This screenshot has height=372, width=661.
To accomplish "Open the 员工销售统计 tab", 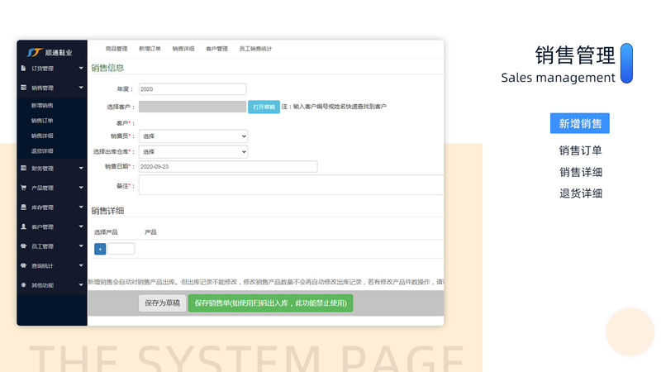I will pyautogui.click(x=255, y=50).
